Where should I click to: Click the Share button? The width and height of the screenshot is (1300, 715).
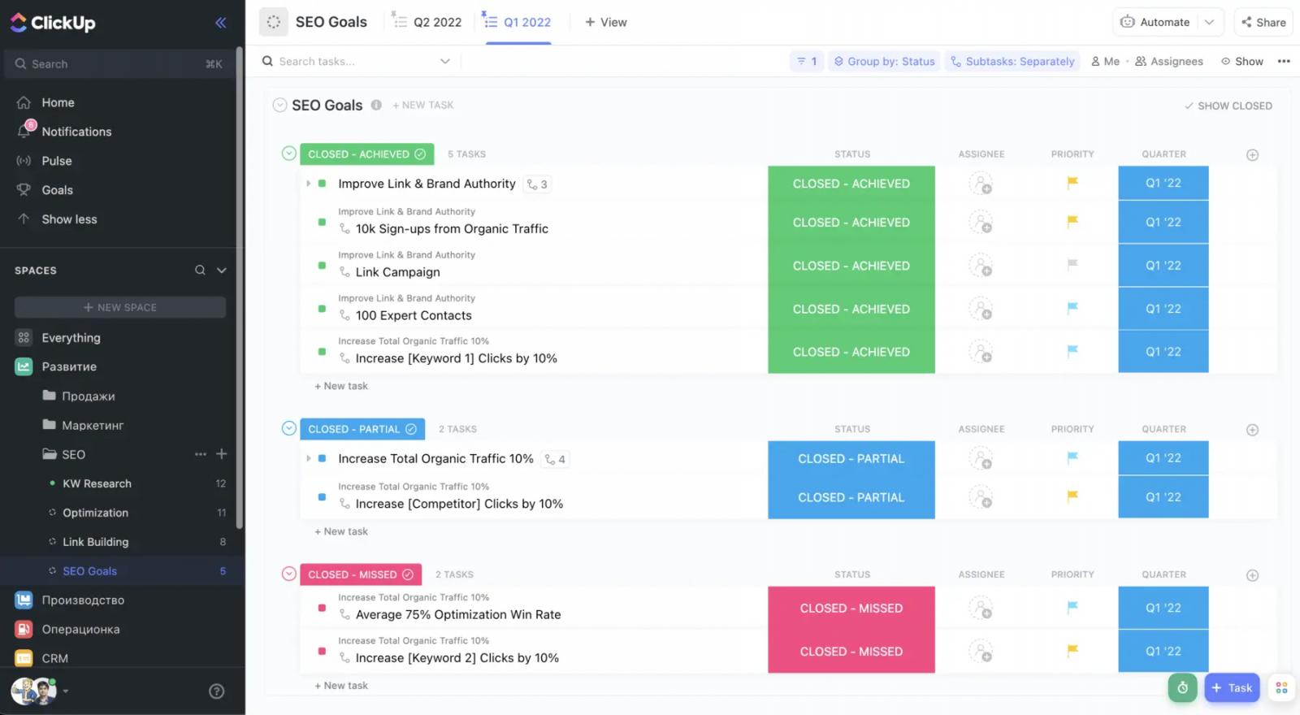1263,23
